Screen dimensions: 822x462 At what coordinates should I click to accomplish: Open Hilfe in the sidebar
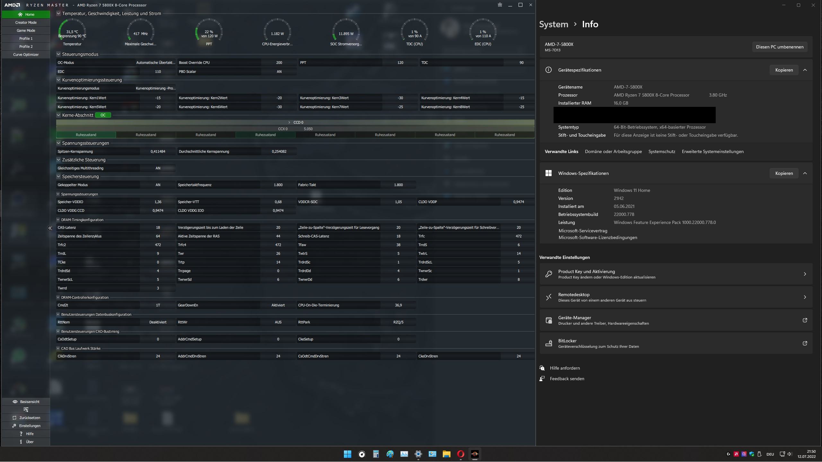coord(26,434)
